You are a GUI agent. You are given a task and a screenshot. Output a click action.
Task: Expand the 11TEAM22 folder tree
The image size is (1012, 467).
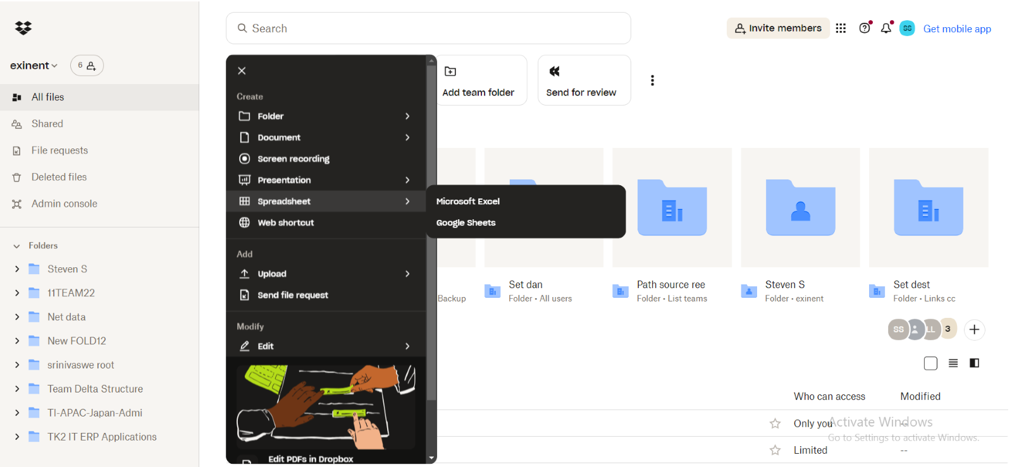17,293
